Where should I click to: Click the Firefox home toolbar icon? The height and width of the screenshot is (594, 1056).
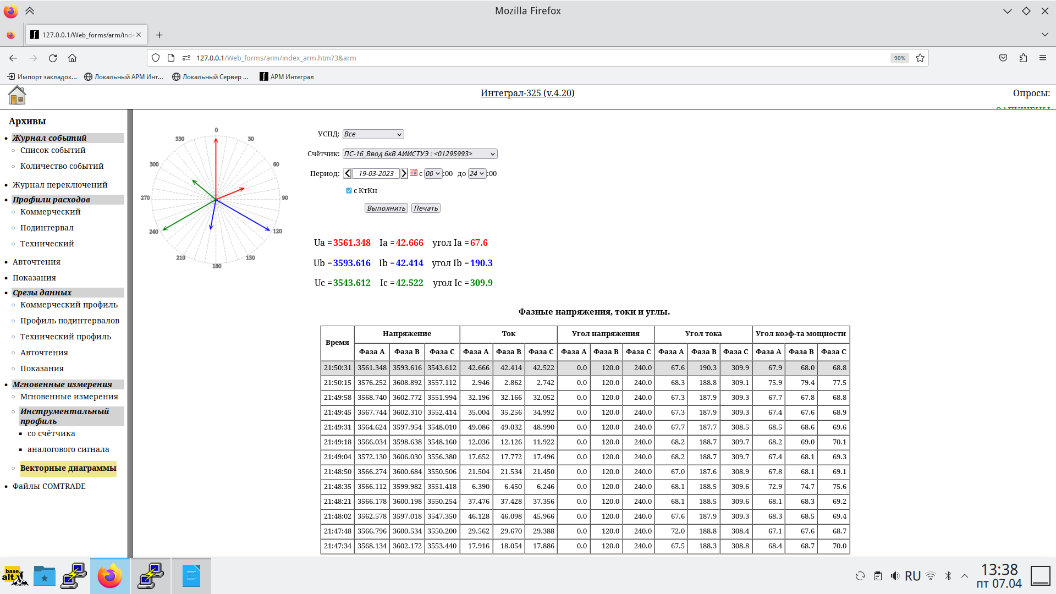click(72, 58)
